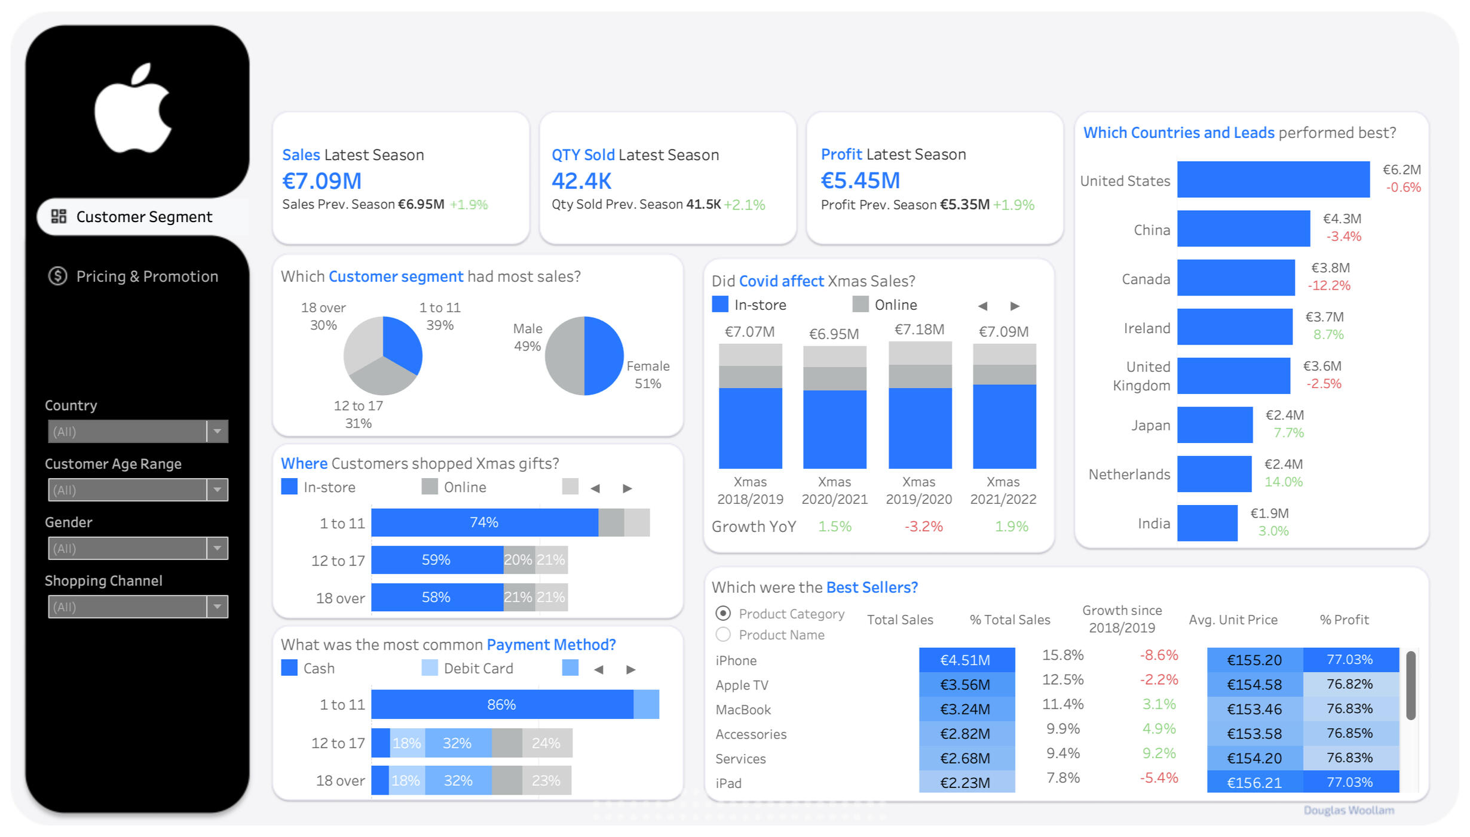Click the Pricing & Promotion dollar icon
Screen dimensions: 1470x837
(58, 276)
